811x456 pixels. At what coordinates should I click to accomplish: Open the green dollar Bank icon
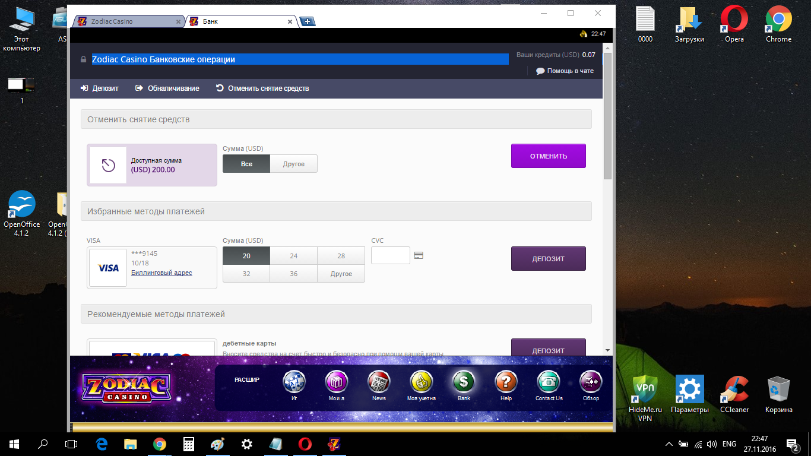click(464, 382)
